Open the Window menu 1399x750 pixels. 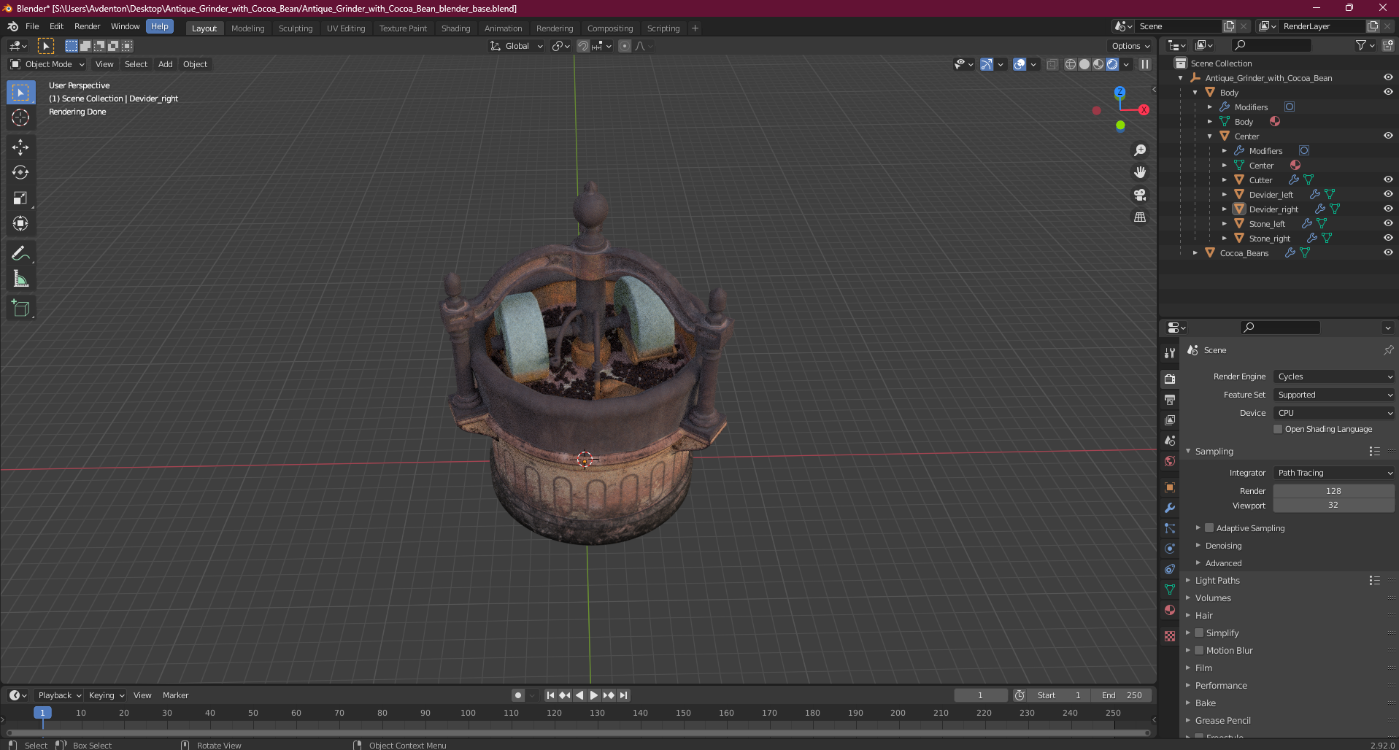pos(125,26)
